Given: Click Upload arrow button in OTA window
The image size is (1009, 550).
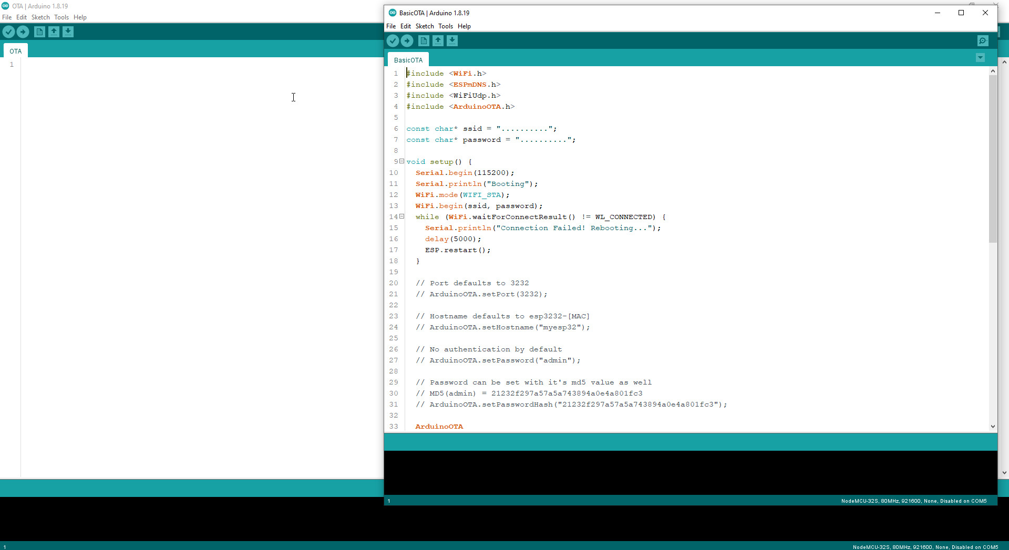Looking at the screenshot, I should click(23, 32).
